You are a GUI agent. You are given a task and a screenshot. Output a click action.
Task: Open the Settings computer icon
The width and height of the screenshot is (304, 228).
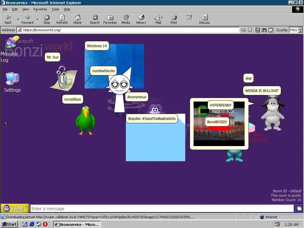(x=12, y=82)
